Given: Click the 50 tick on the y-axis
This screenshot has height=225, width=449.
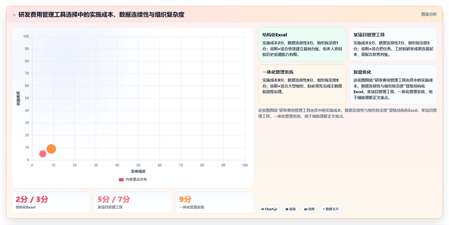Looking at the screenshot, I should point(27,98).
